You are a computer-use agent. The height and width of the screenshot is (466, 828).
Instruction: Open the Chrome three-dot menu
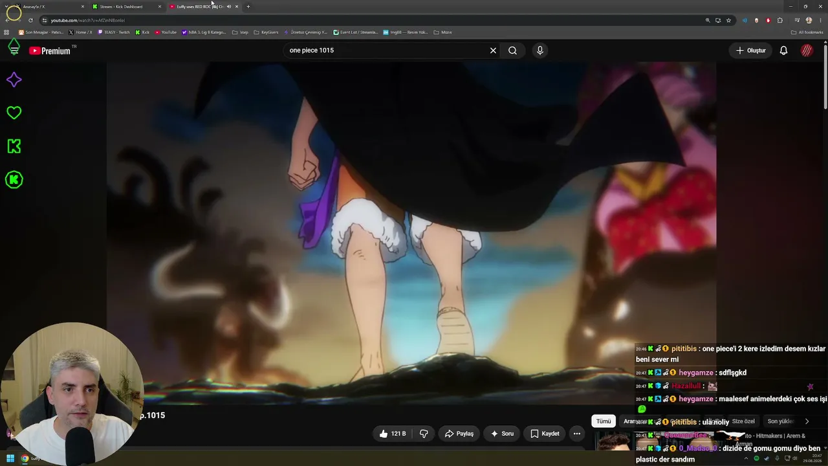[x=820, y=20]
